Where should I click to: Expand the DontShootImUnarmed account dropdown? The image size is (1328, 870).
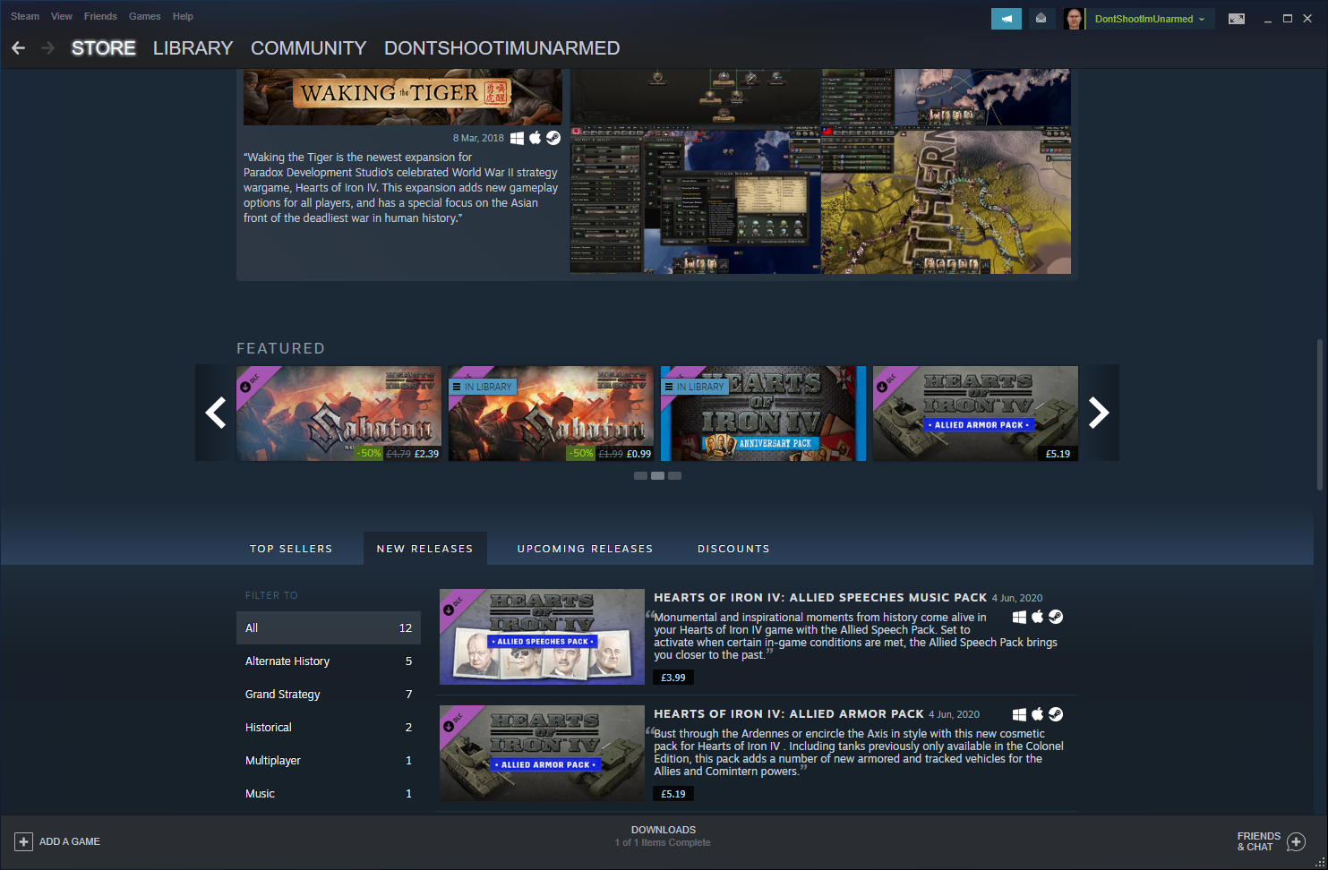1150,19
